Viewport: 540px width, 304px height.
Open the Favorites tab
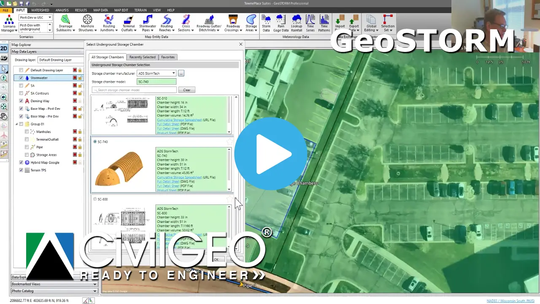[x=168, y=57]
